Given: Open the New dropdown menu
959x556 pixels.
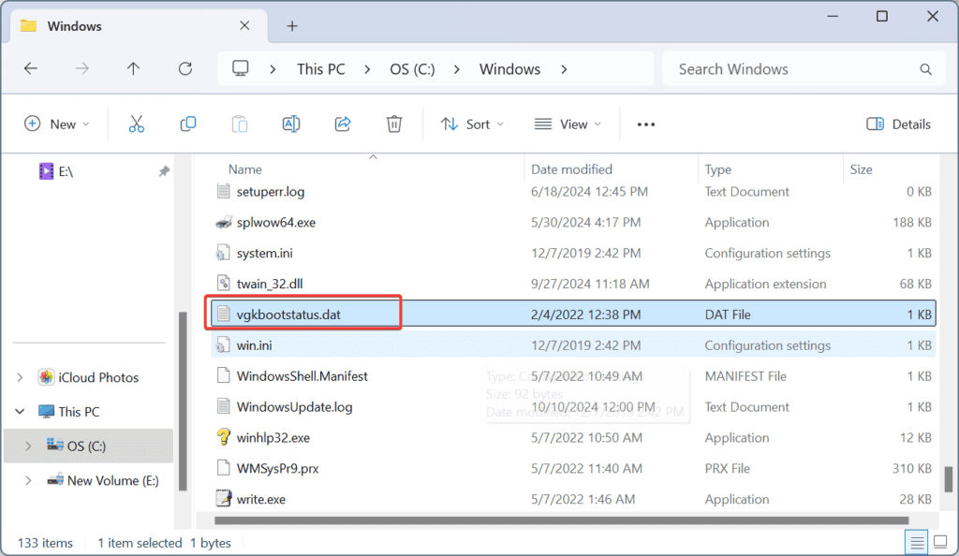Looking at the screenshot, I should 57,124.
